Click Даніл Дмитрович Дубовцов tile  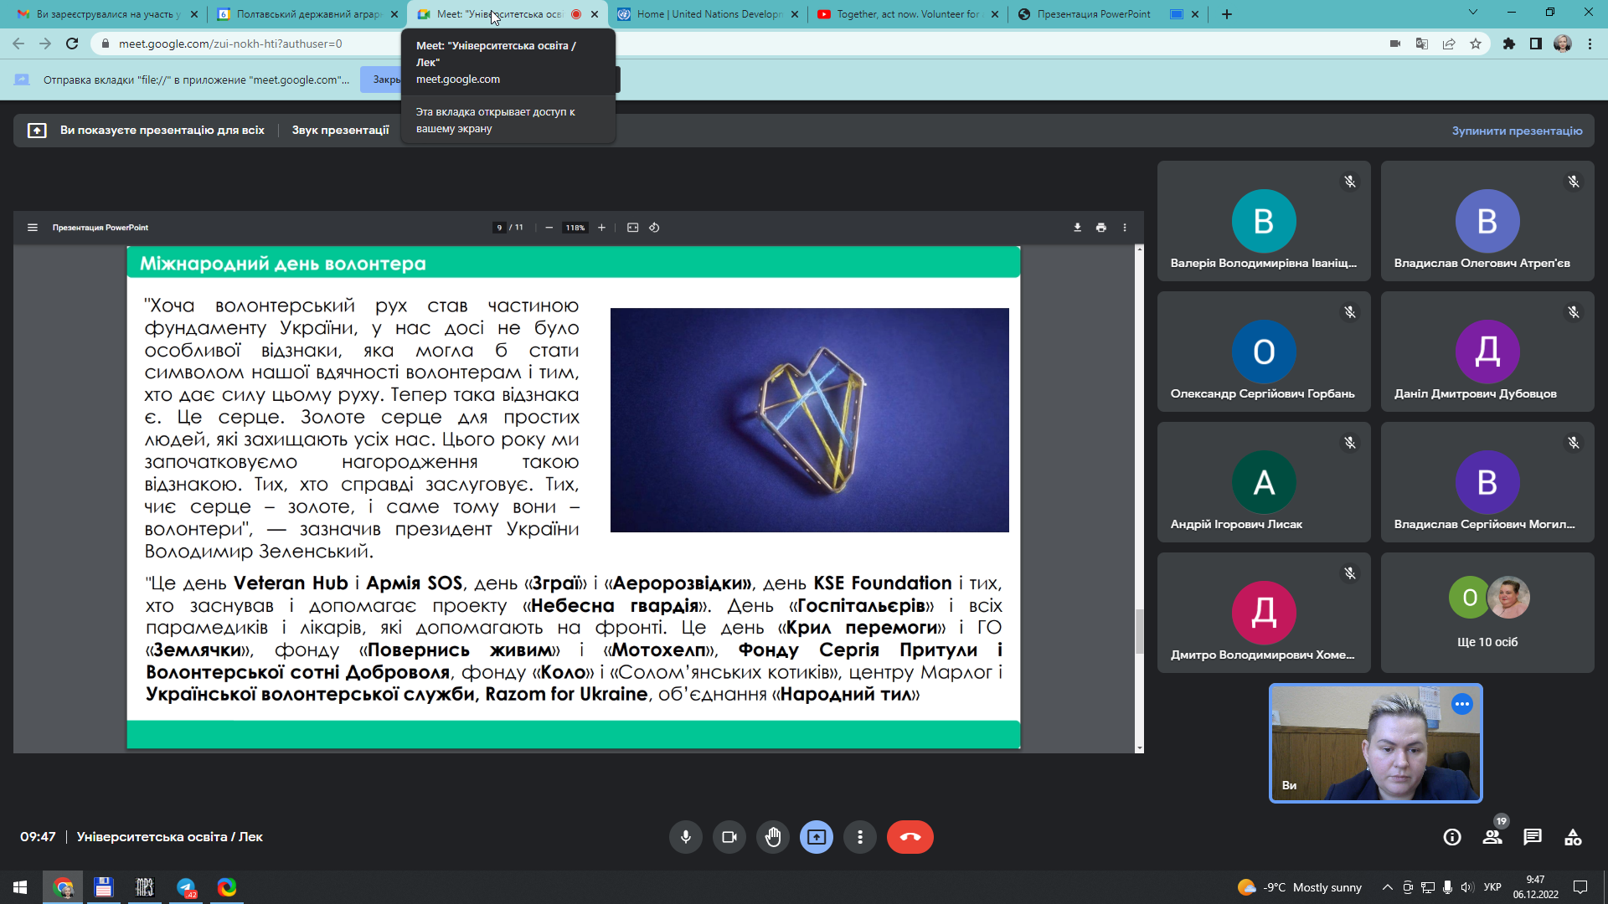coord(1487,352)
